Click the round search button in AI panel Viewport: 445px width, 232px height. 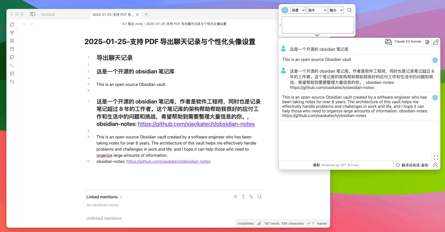tap(349, 10)
